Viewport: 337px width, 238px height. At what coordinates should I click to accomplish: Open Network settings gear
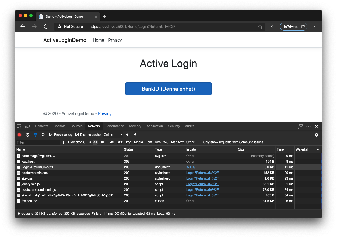317,135
